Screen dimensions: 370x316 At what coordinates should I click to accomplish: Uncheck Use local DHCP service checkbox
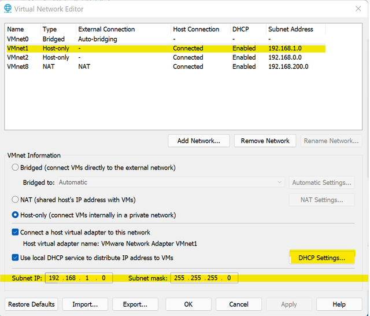(16, 258)
